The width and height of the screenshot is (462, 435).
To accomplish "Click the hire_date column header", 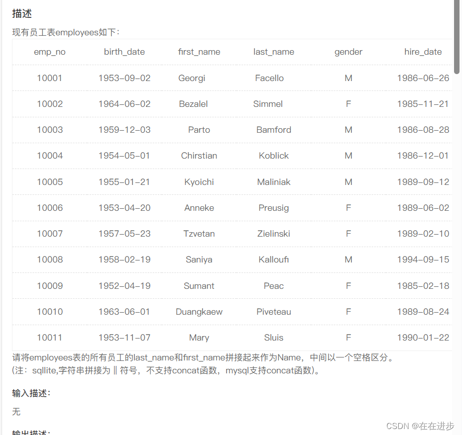I will 423,52.
